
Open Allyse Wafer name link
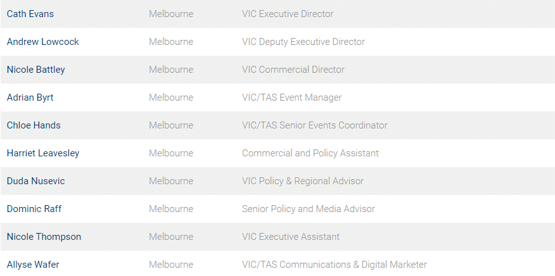(33, 265)
